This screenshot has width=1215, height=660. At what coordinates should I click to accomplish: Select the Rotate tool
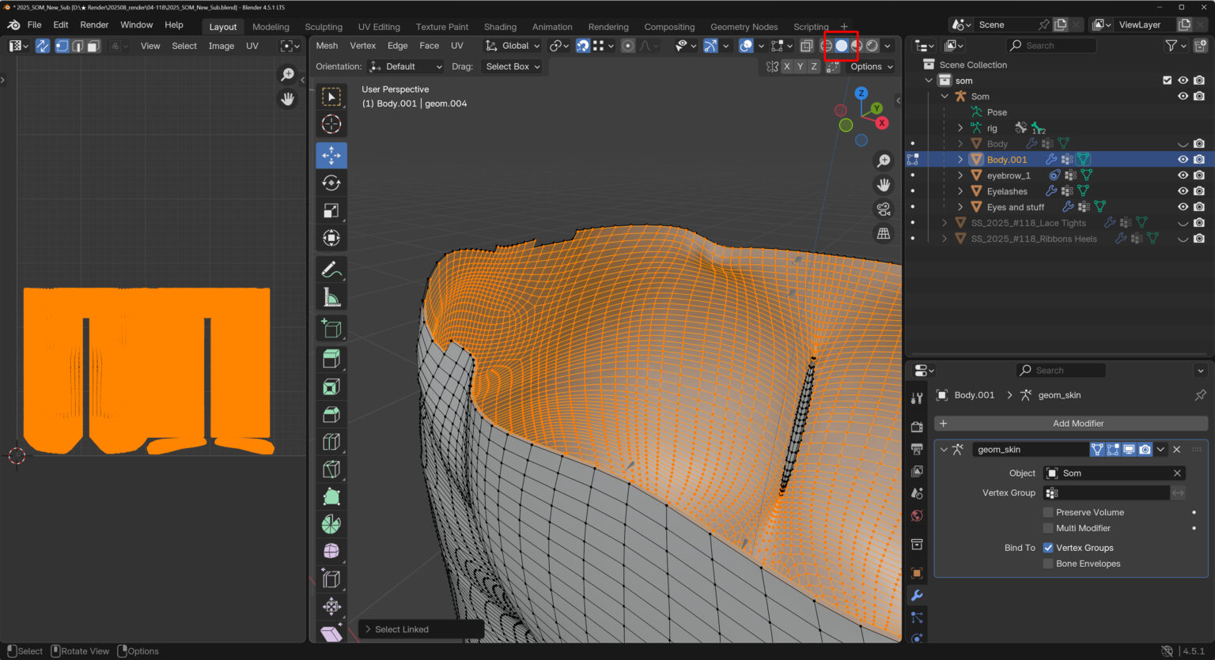pos(331,183)
